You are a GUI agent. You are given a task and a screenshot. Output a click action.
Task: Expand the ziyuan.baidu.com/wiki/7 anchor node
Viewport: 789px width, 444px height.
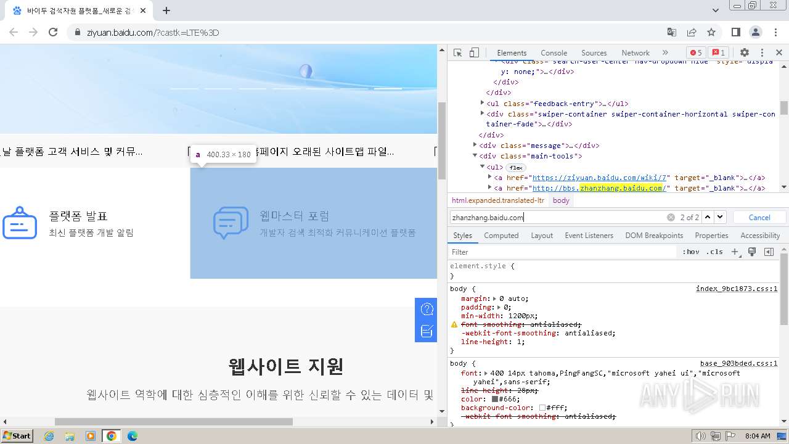tap(490, 177)
